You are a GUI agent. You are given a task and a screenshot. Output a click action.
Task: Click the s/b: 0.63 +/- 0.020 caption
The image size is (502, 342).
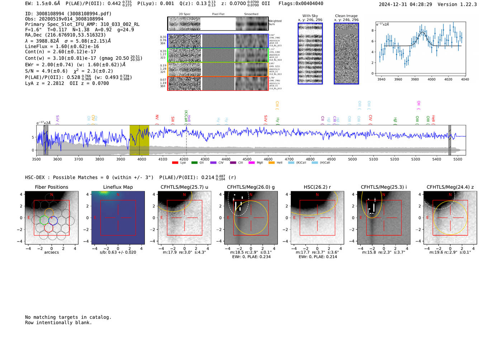118,252
